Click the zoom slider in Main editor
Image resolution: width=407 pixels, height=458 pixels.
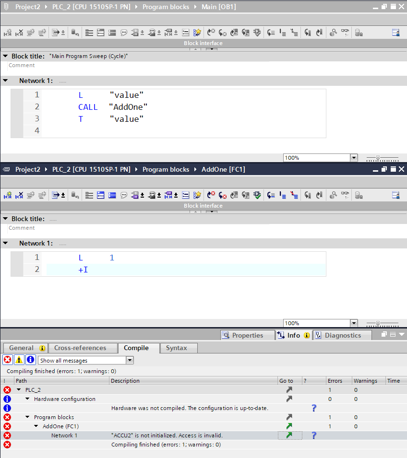click(x=378, y=158)
